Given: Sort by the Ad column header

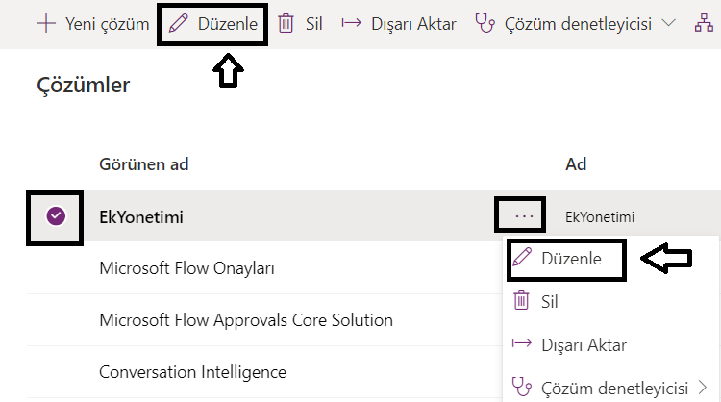Looking at the screenshot, I should [576, 164].
